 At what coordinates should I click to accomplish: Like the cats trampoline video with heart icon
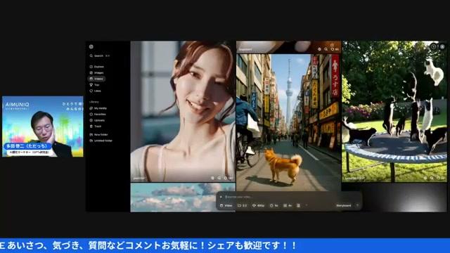[x=438, y=178]
